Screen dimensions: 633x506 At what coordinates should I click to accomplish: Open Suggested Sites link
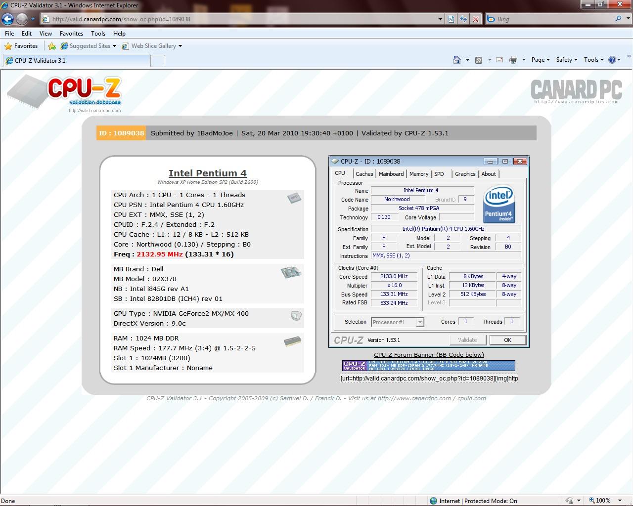point(88,46)
